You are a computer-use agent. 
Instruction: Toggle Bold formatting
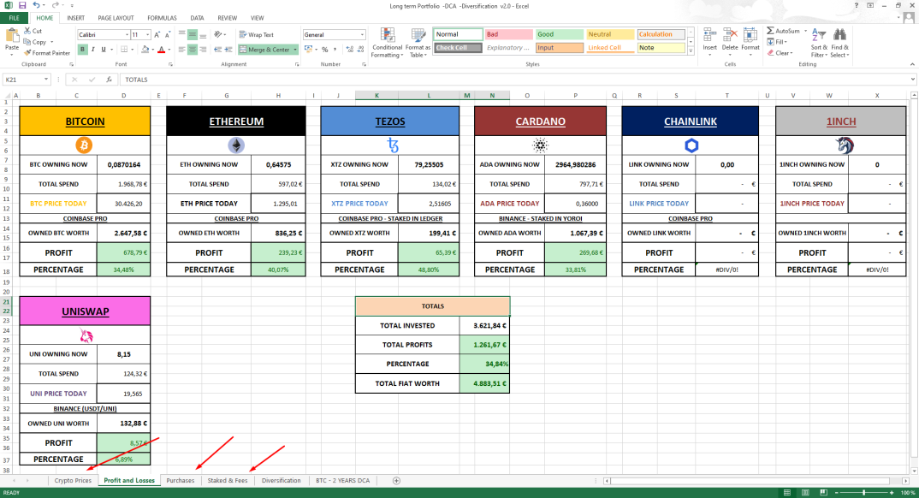[83, 50]
